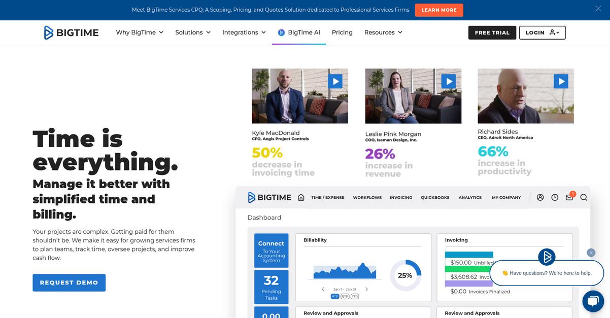Image resolution: width=610 pixels, height=318 pixels.
Task: Open the Workflows dashboard tab
Action: (x=367, y=198)
